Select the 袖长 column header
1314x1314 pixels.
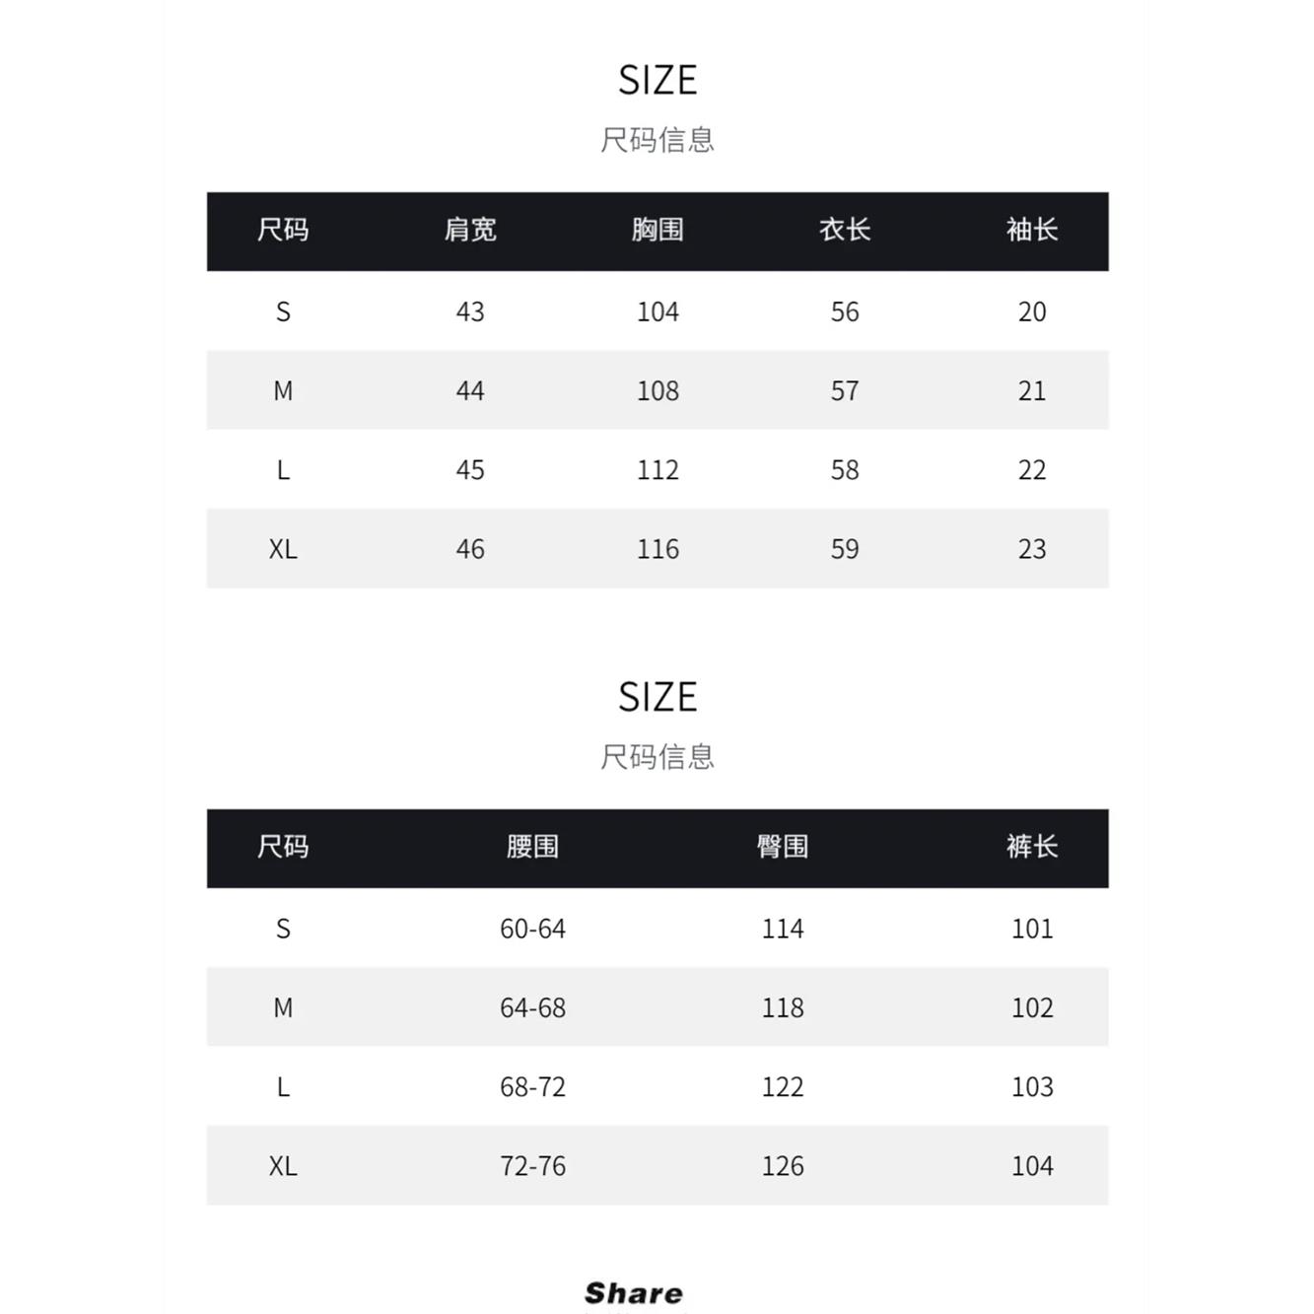(1032, 230)
